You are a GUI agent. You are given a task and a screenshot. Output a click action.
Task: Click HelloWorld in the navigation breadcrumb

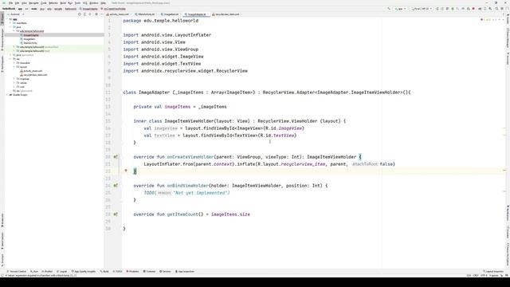click(x=9, y=9)
